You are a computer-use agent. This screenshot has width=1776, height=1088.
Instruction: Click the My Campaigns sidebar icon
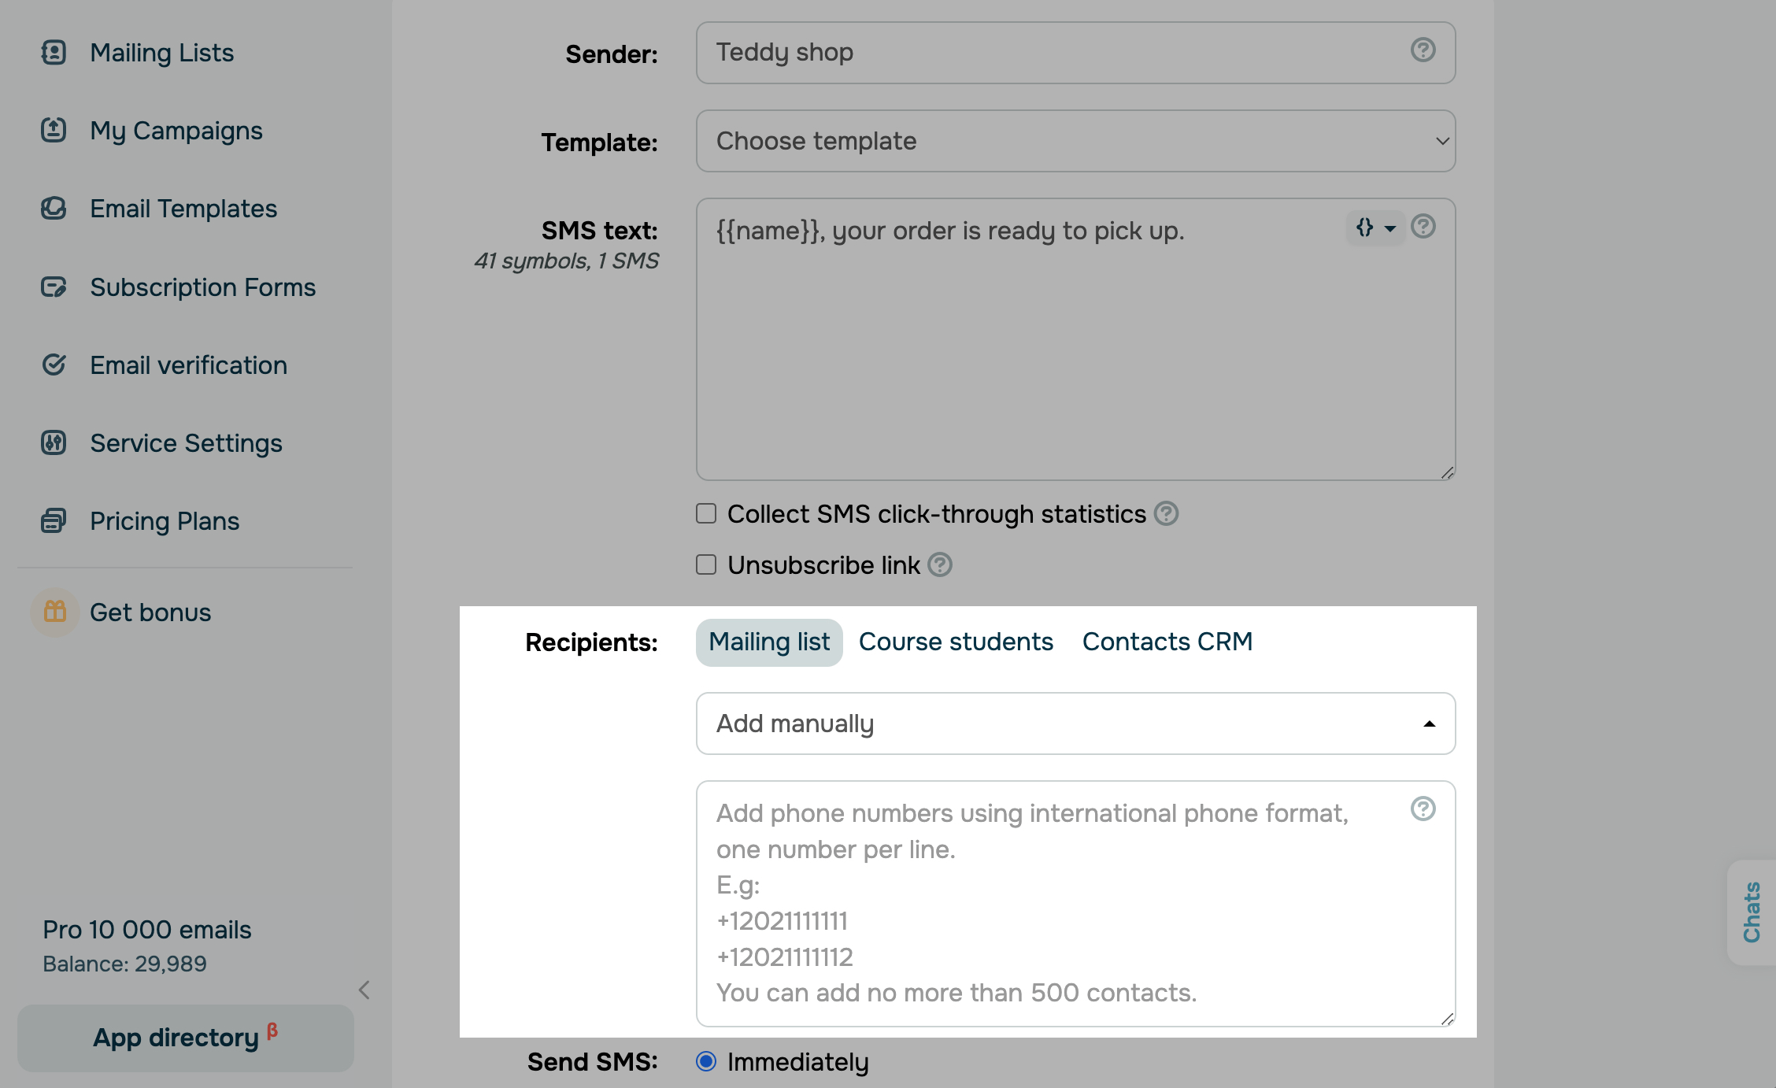(54, 130)
